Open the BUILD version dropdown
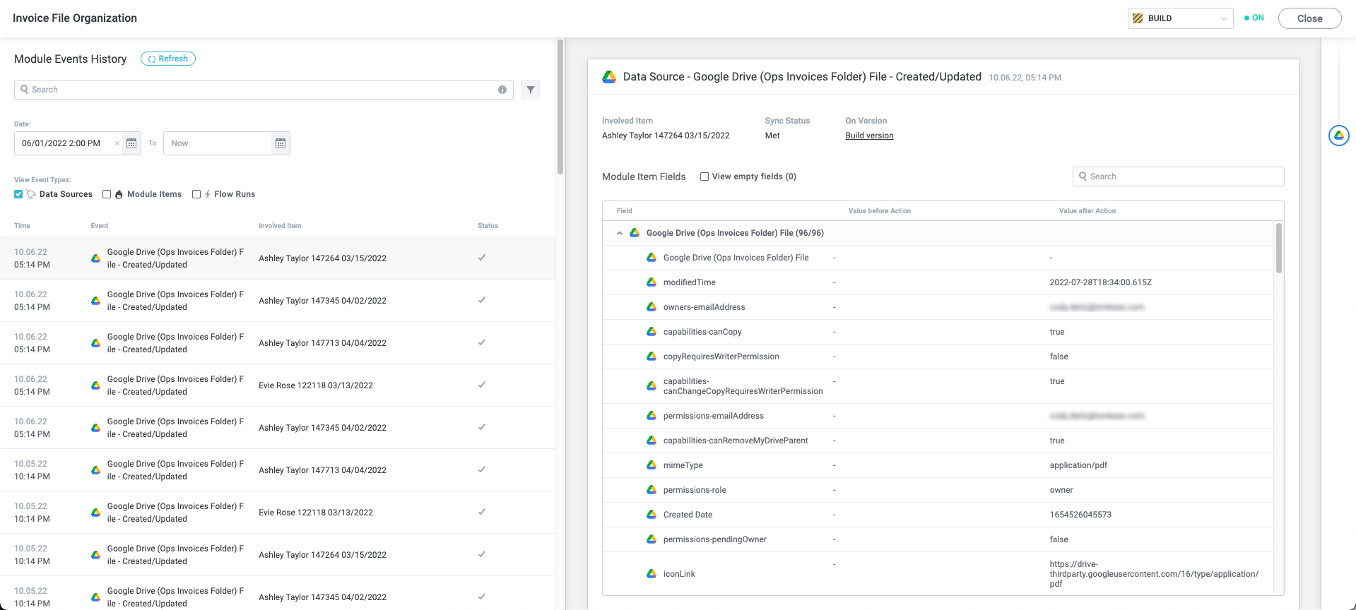Screen dimensions: 1356x610 [x=1180, y=18]
